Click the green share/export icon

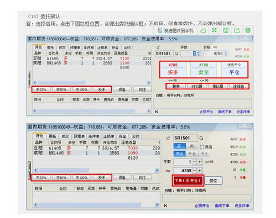[x=237, y=30]
